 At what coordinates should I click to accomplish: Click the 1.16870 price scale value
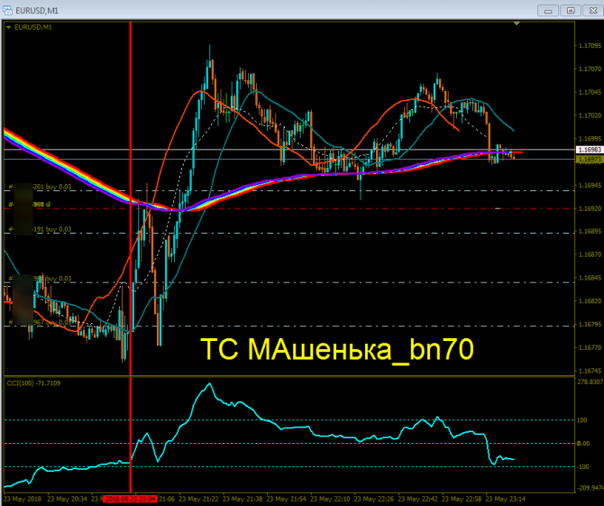point(590,254)
